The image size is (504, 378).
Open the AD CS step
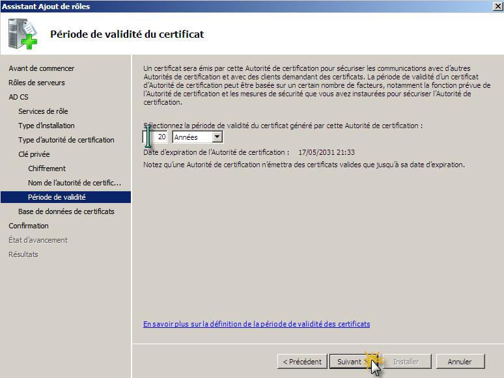coord(18,97)
